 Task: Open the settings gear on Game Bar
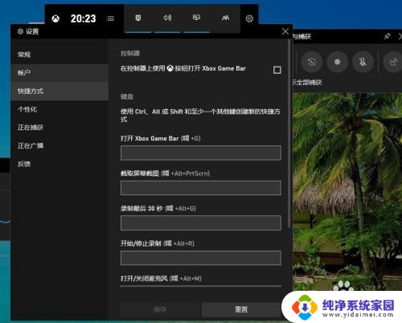(249, 18)
